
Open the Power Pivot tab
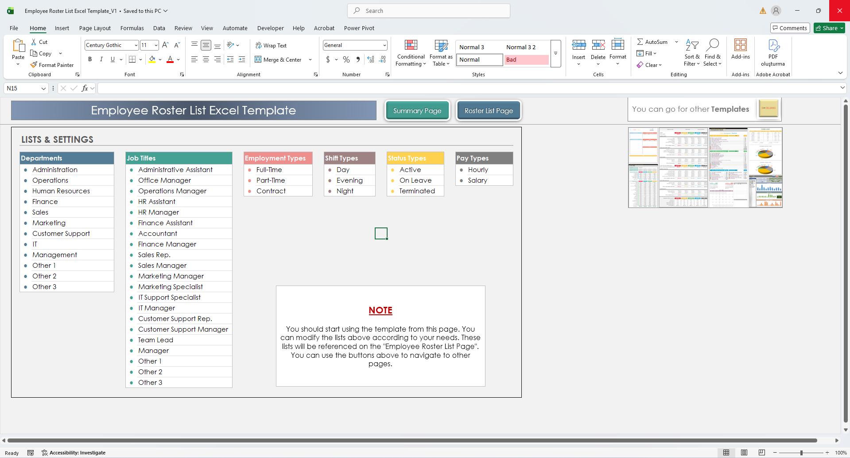point(359,28)
